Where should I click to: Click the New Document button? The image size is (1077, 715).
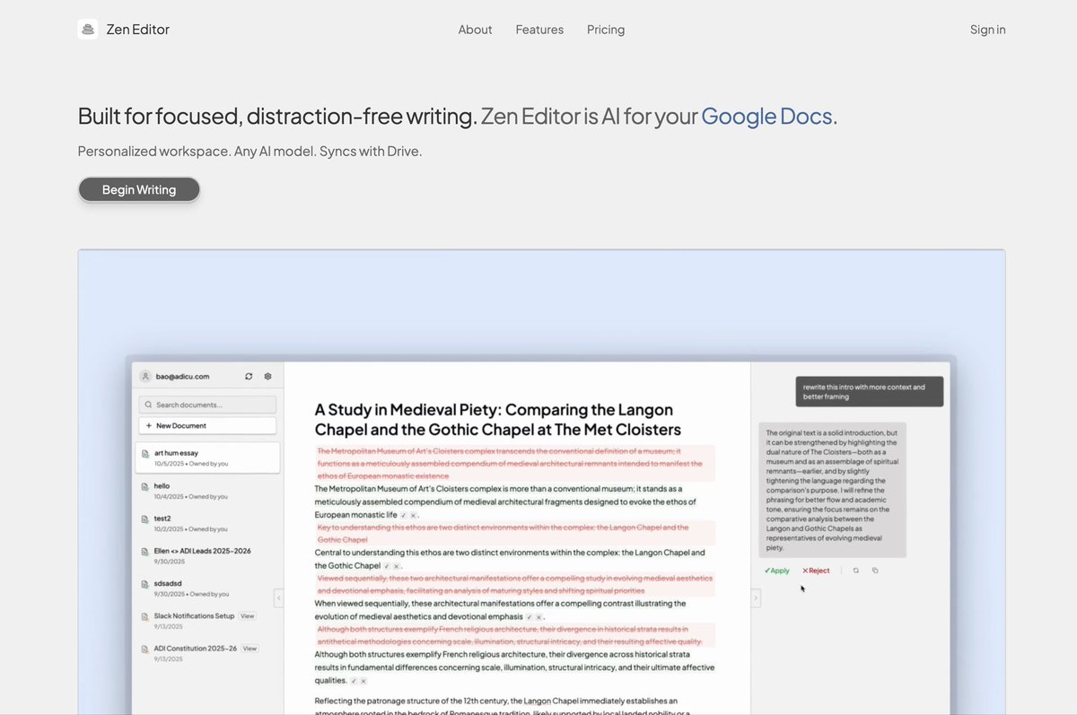[x=207, y=425]
